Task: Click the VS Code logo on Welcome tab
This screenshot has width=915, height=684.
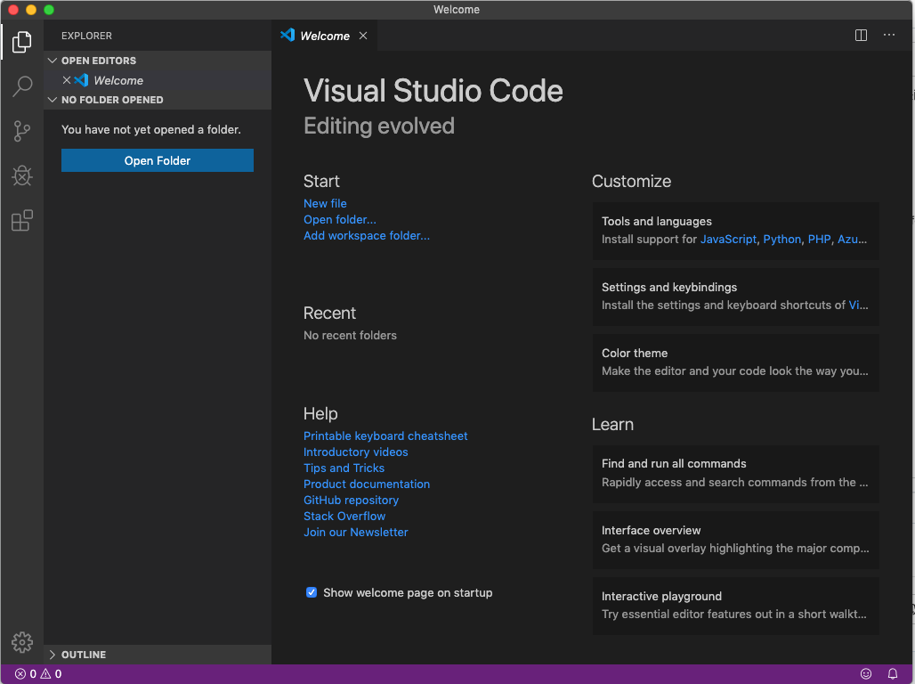Action: pyautogui.click(x=287, y=35)
